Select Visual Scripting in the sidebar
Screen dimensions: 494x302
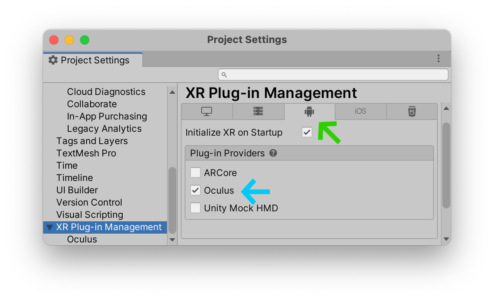(90, 214)
